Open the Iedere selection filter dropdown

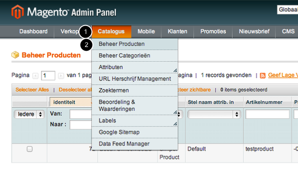click(29, 114)
